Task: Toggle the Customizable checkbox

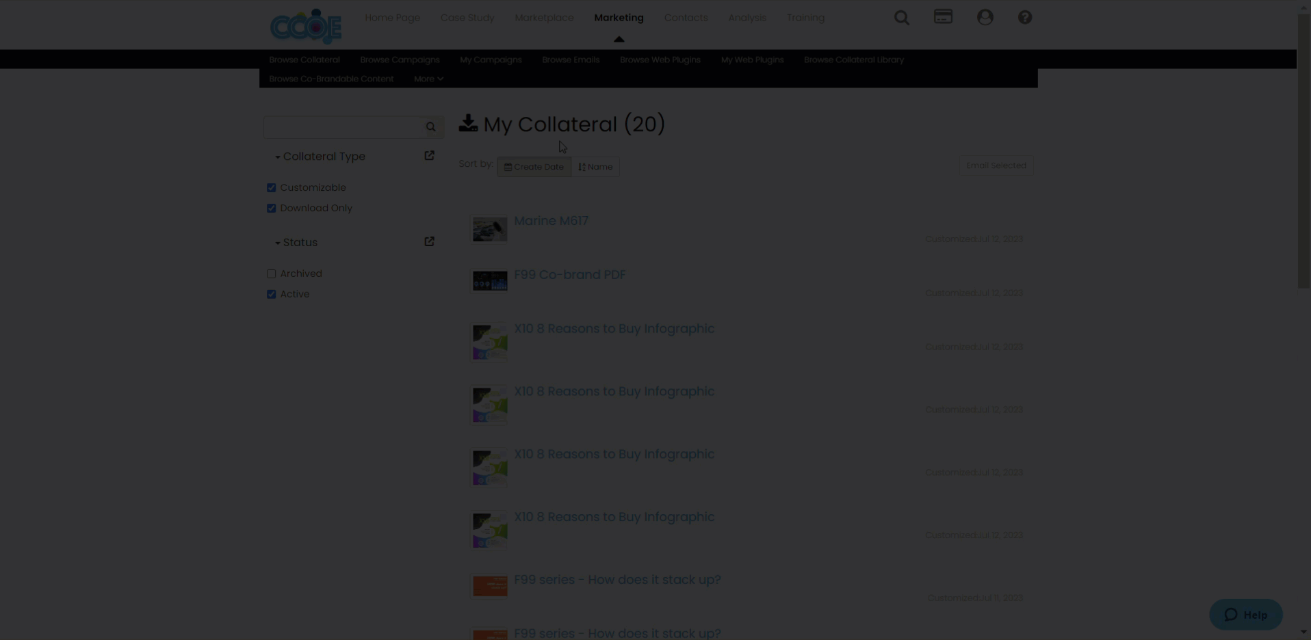Action: [271, 187]
